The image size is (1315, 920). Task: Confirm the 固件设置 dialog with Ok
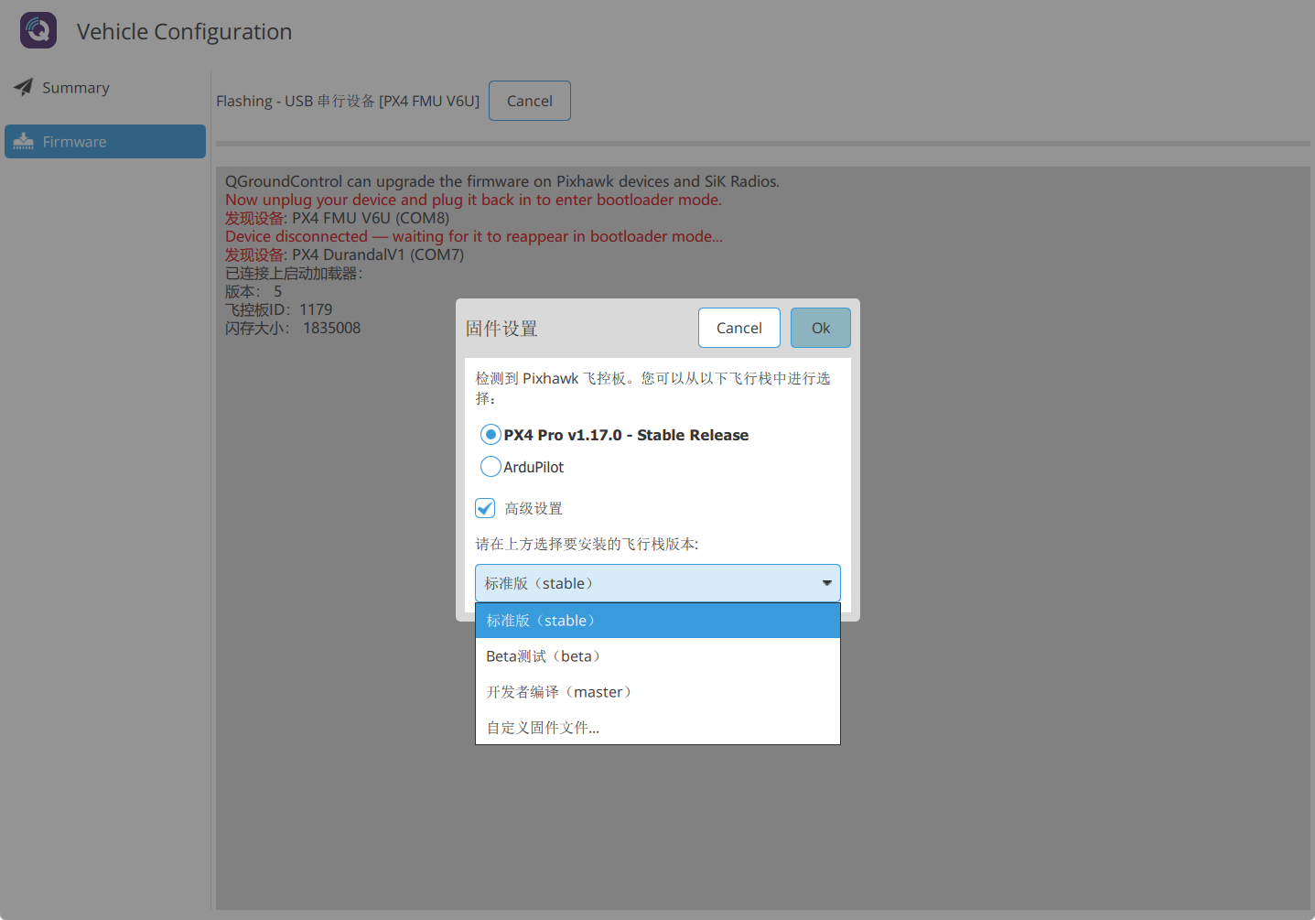pos(821,328)
